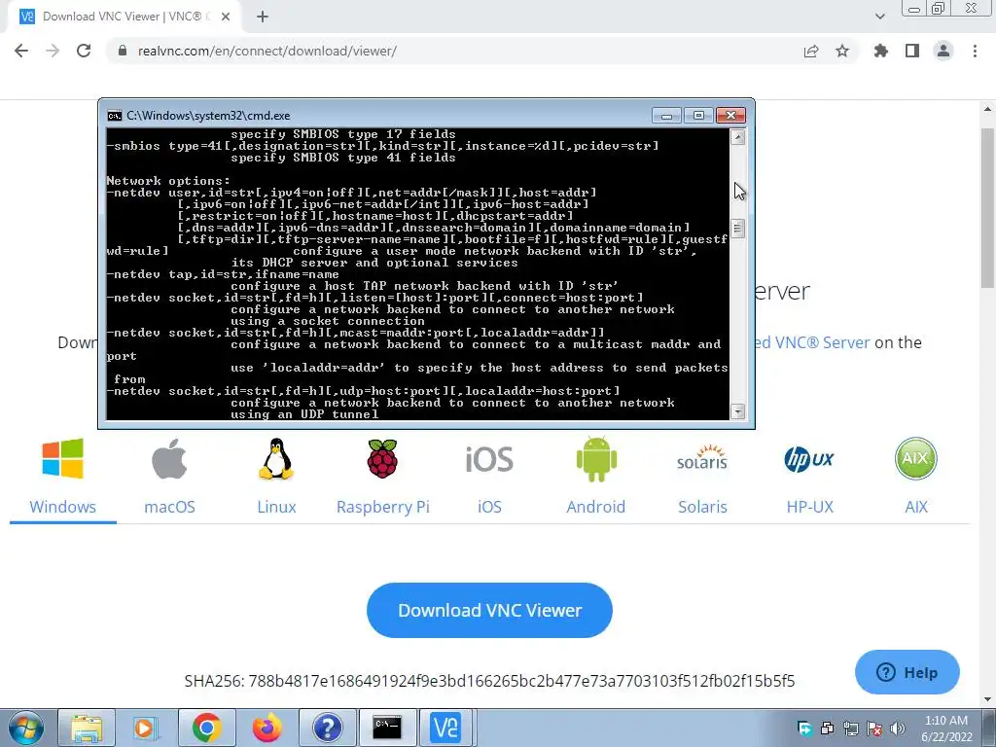Switch to AIX tab label
The width and height of the screenshot is (996, 747).
pyautogui.click(x=916, y=507)
